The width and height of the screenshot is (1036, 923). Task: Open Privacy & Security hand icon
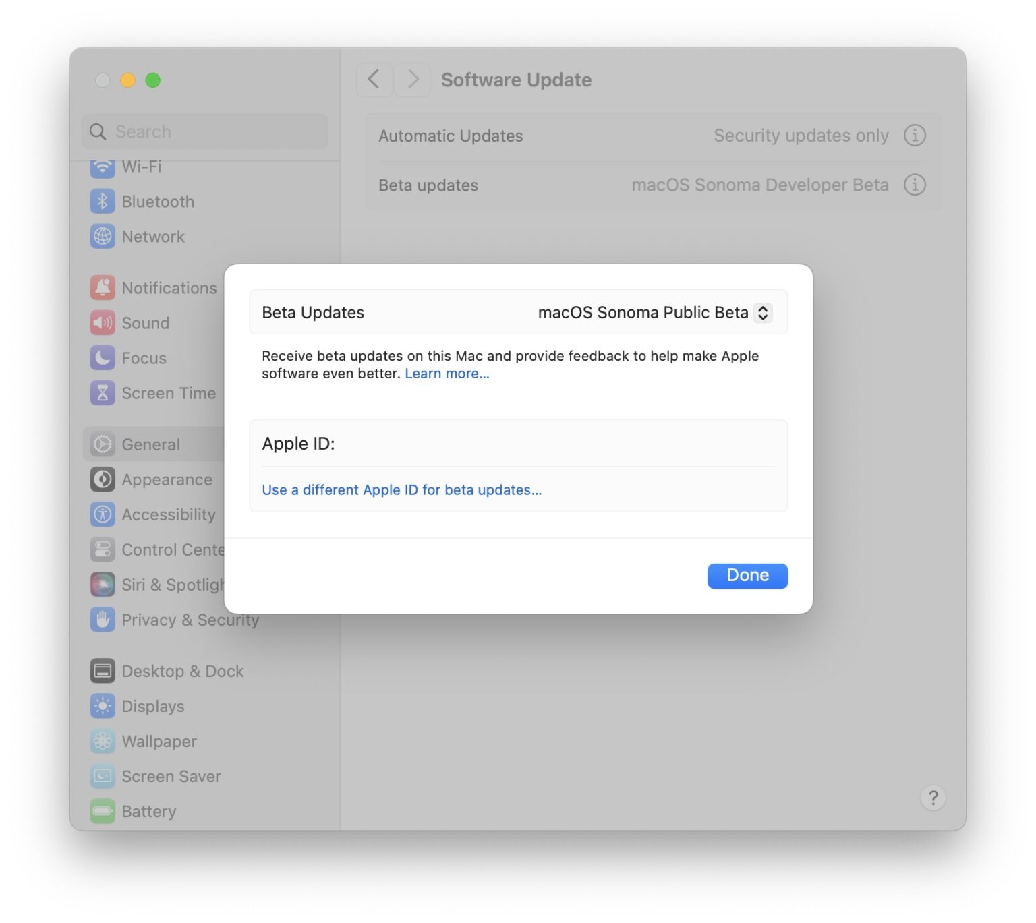103,620
